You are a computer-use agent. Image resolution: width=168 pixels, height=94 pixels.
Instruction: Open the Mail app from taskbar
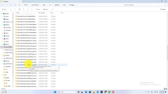pos(98,92)
